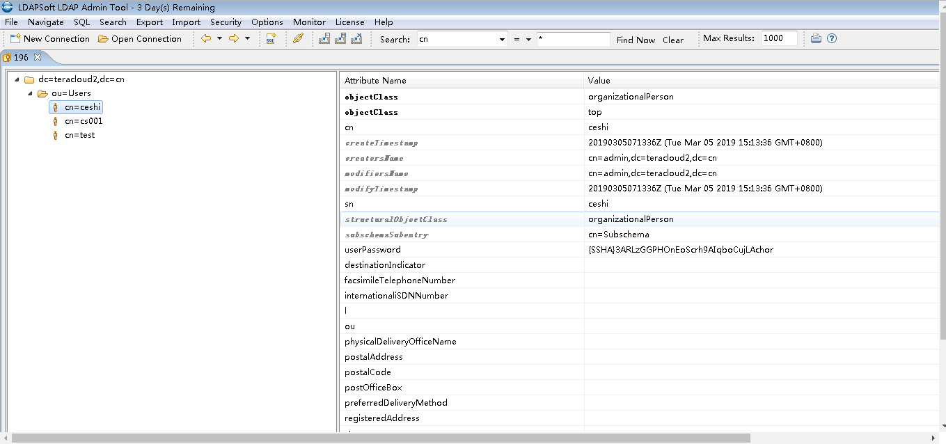This screenshot has height=444, width=946.
Task: Open the Help menu
Action: point(384,22)
